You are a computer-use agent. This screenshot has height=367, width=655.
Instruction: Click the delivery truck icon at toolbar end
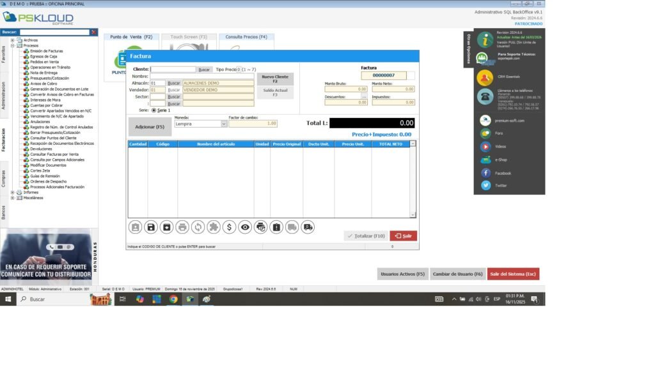coord(308,227)
